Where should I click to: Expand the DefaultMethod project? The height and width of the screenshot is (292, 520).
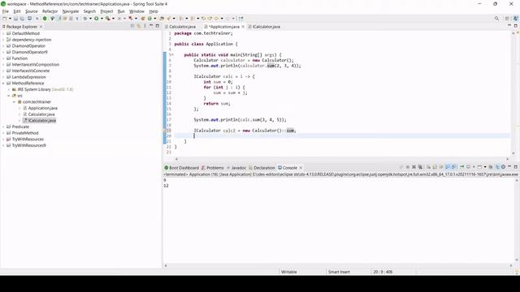(x=3, y=33)
